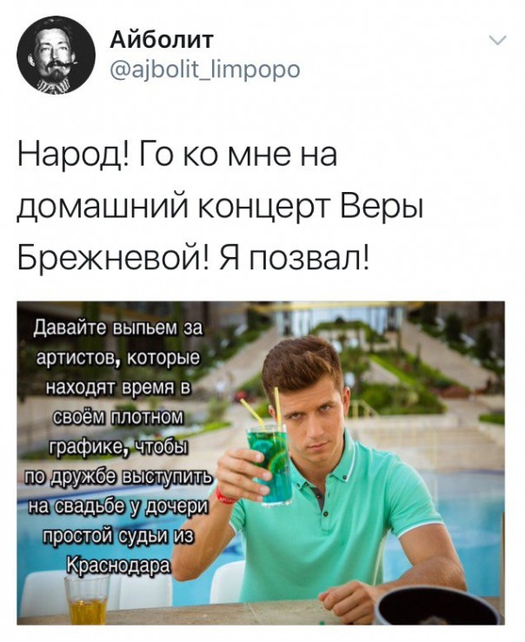Click the caption line 'Давайте выпьем за'

pyautogui.click(x=118, y=328)
